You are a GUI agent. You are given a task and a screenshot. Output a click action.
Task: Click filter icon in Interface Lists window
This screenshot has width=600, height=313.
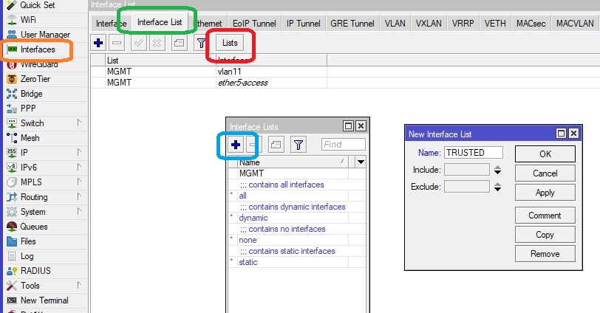click(298, 145)
